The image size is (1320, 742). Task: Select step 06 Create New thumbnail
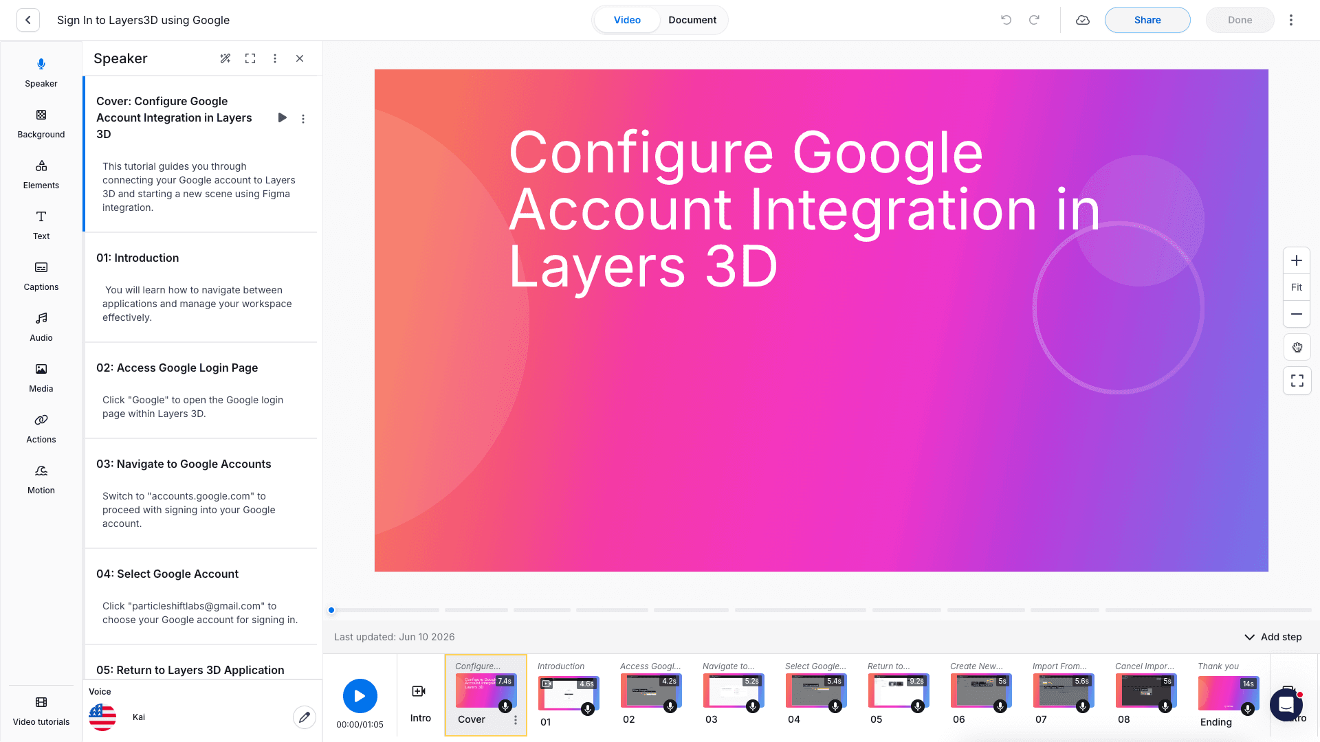[x=980, y=690]
